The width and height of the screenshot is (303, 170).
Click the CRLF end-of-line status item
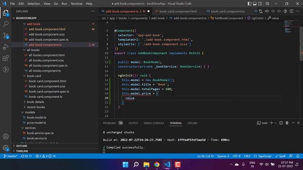[x=247, y=156]
